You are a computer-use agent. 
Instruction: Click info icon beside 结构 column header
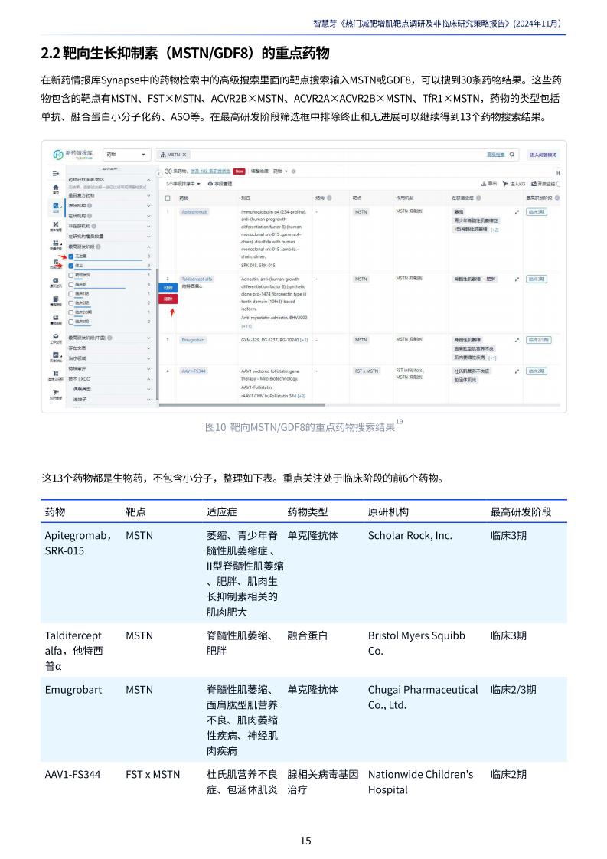pos(329,198)
